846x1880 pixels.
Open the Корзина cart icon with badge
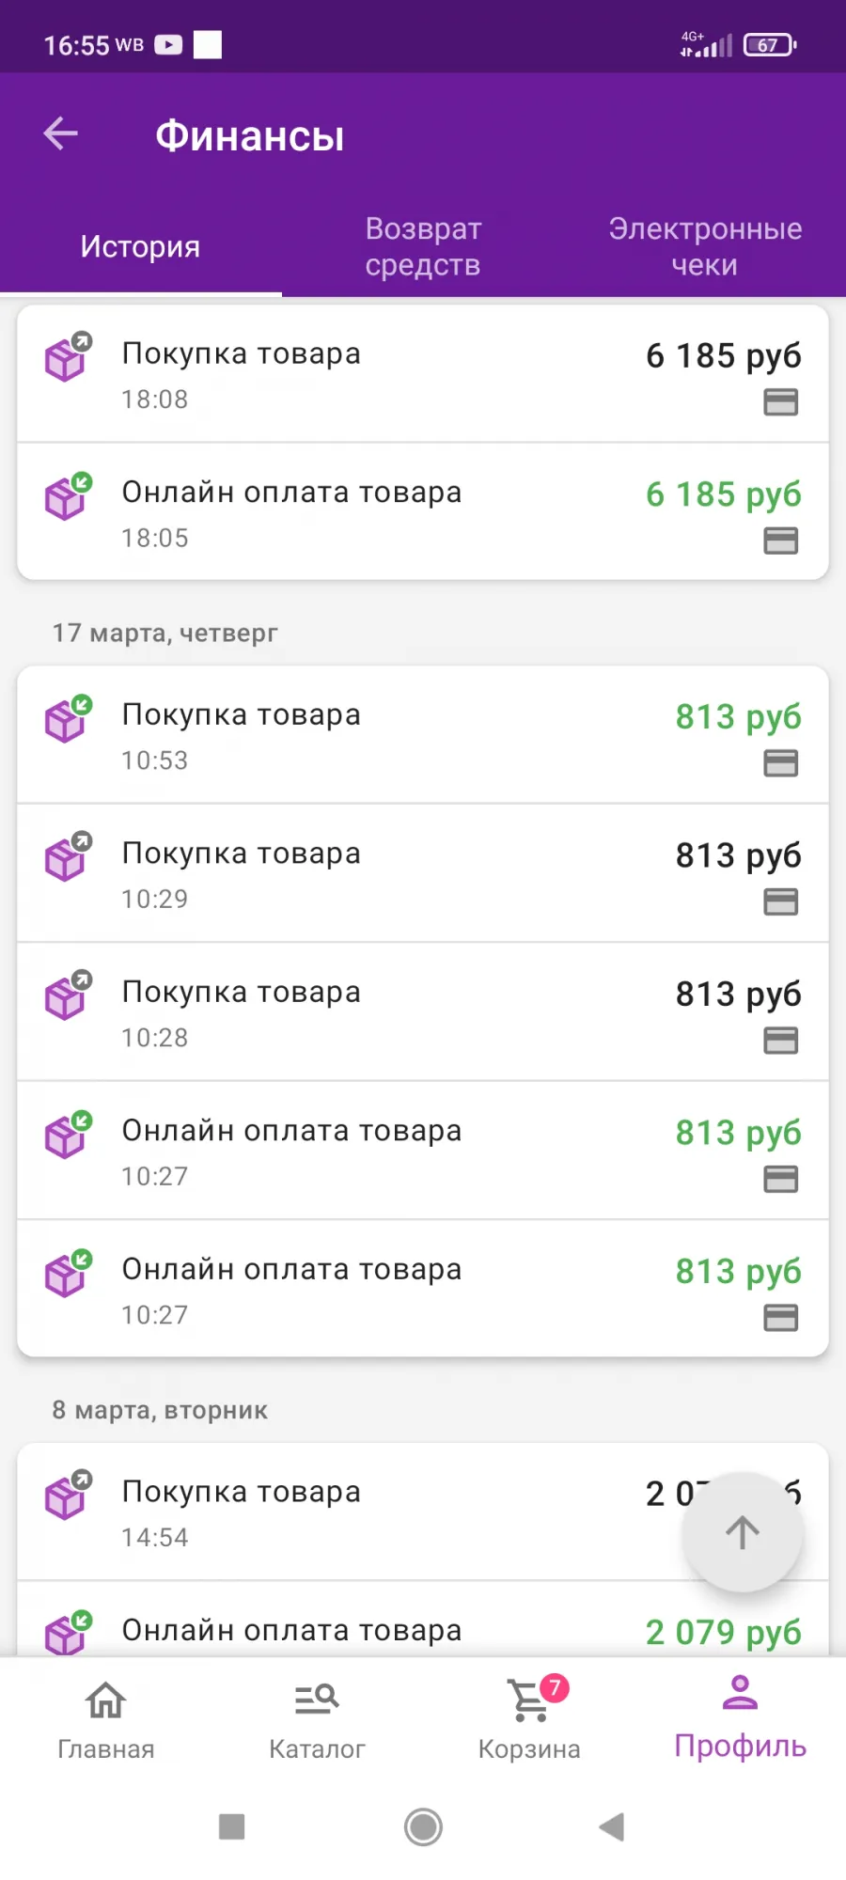(x=531, y=1700)
